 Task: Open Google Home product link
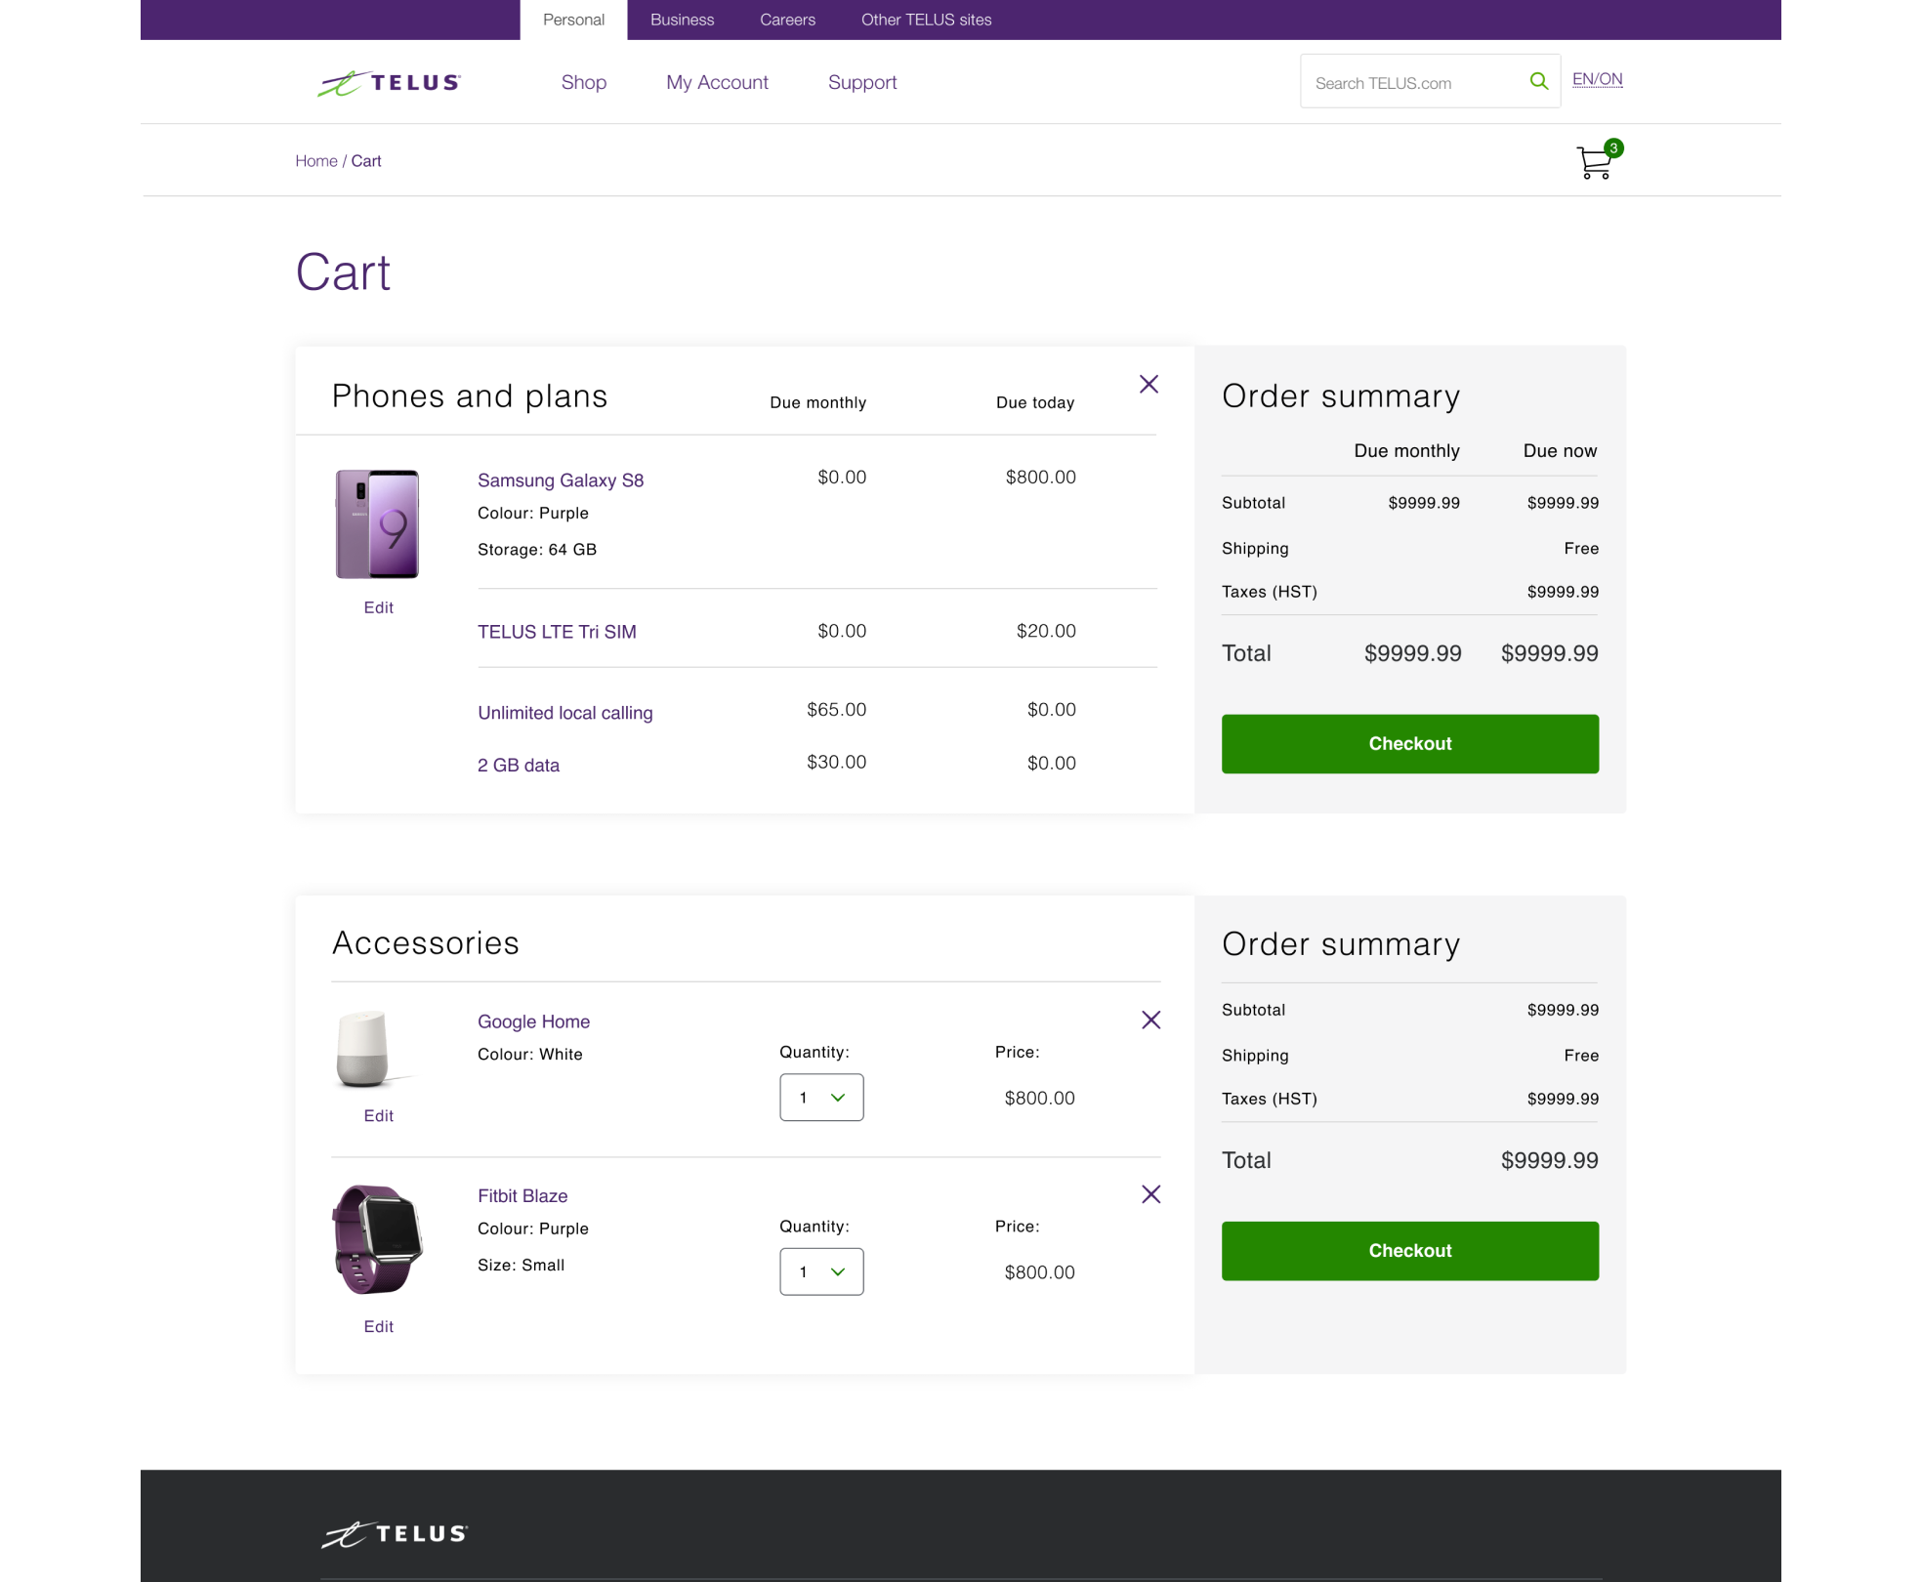[533, 1021]
